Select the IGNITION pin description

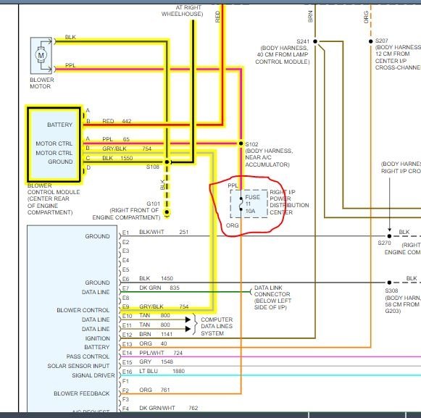pos(98,338)
